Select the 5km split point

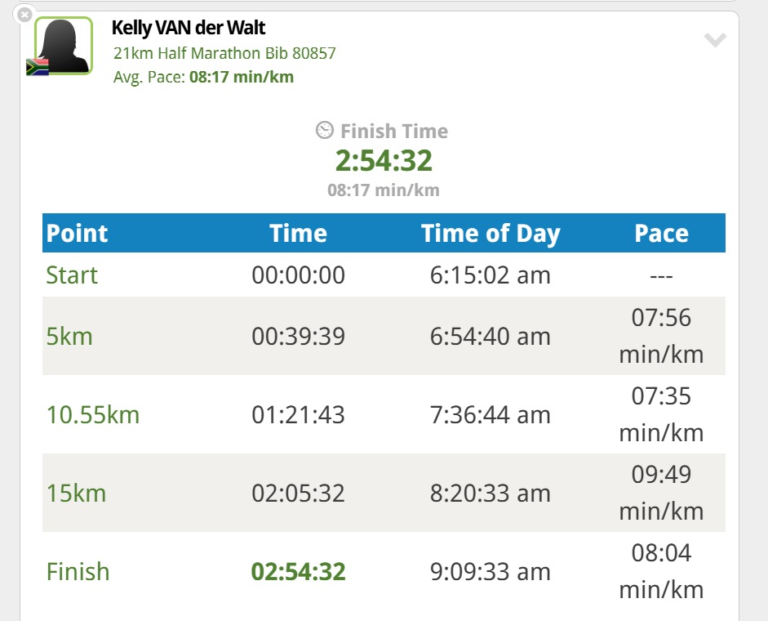click(69, 337)
